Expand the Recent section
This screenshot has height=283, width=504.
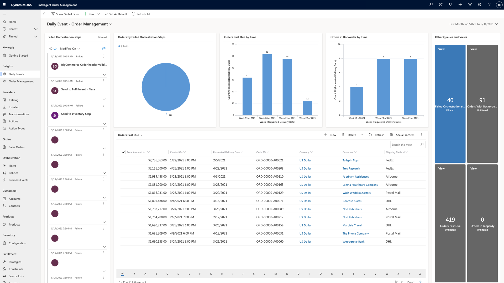[x=36, y=29]
